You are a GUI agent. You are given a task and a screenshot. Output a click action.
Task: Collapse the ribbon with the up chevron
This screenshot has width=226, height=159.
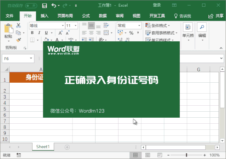(x=221, y=48)
